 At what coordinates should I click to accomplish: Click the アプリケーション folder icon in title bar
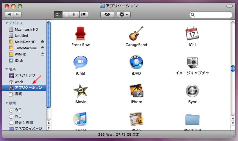(102, 6)
